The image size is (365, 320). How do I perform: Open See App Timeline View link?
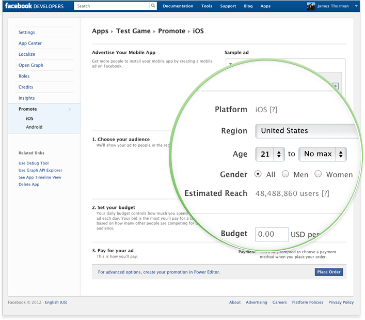point(40,177)
